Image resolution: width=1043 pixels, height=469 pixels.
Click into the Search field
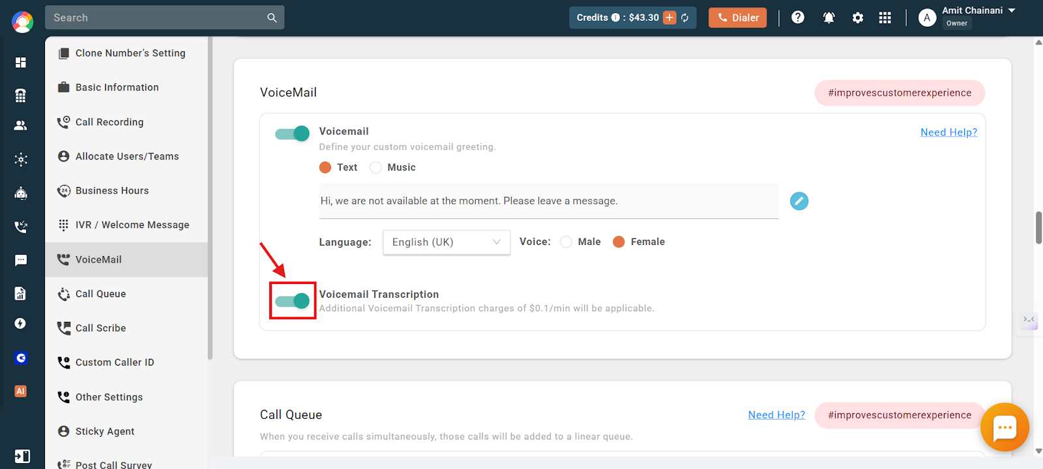tap(156, 18)
